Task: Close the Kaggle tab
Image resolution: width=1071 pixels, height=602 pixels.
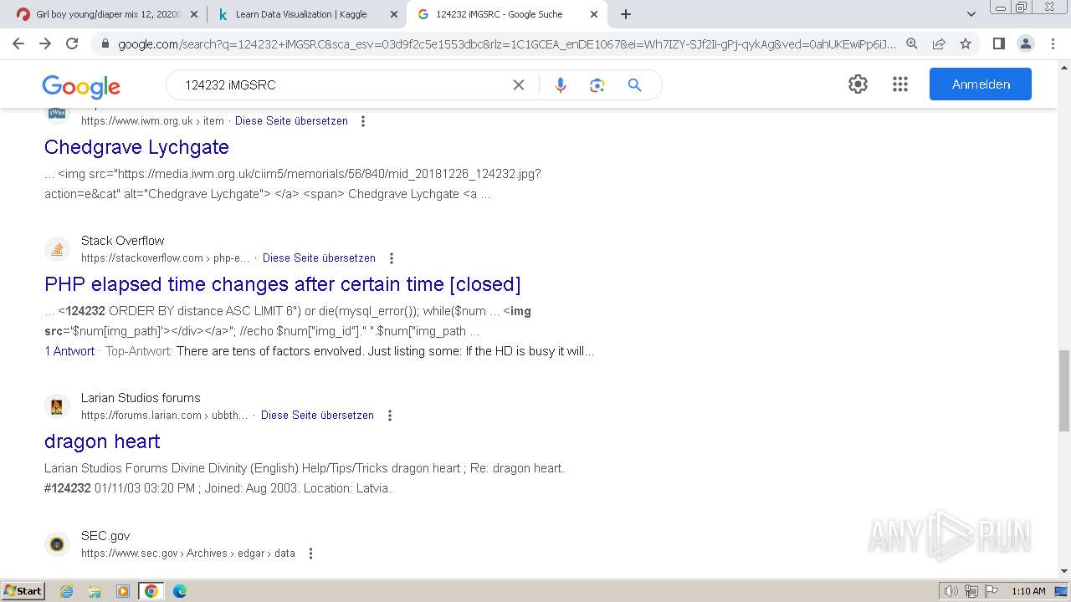Action: coord(393,14)
